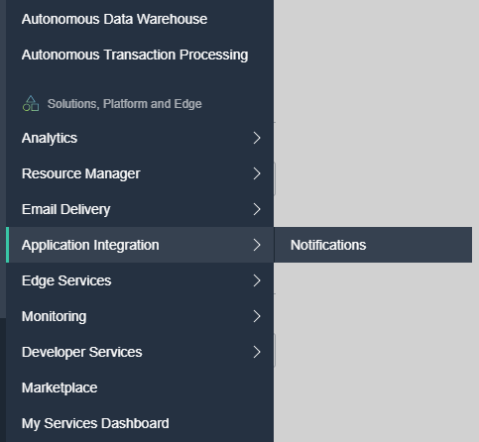Click the Solutions, Platform and Edge shapes icon
This screenshot has height=442, width=479.
pos(31,103)
